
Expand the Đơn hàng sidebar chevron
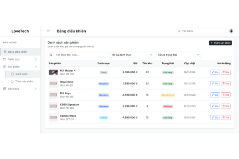click(36, 89)
